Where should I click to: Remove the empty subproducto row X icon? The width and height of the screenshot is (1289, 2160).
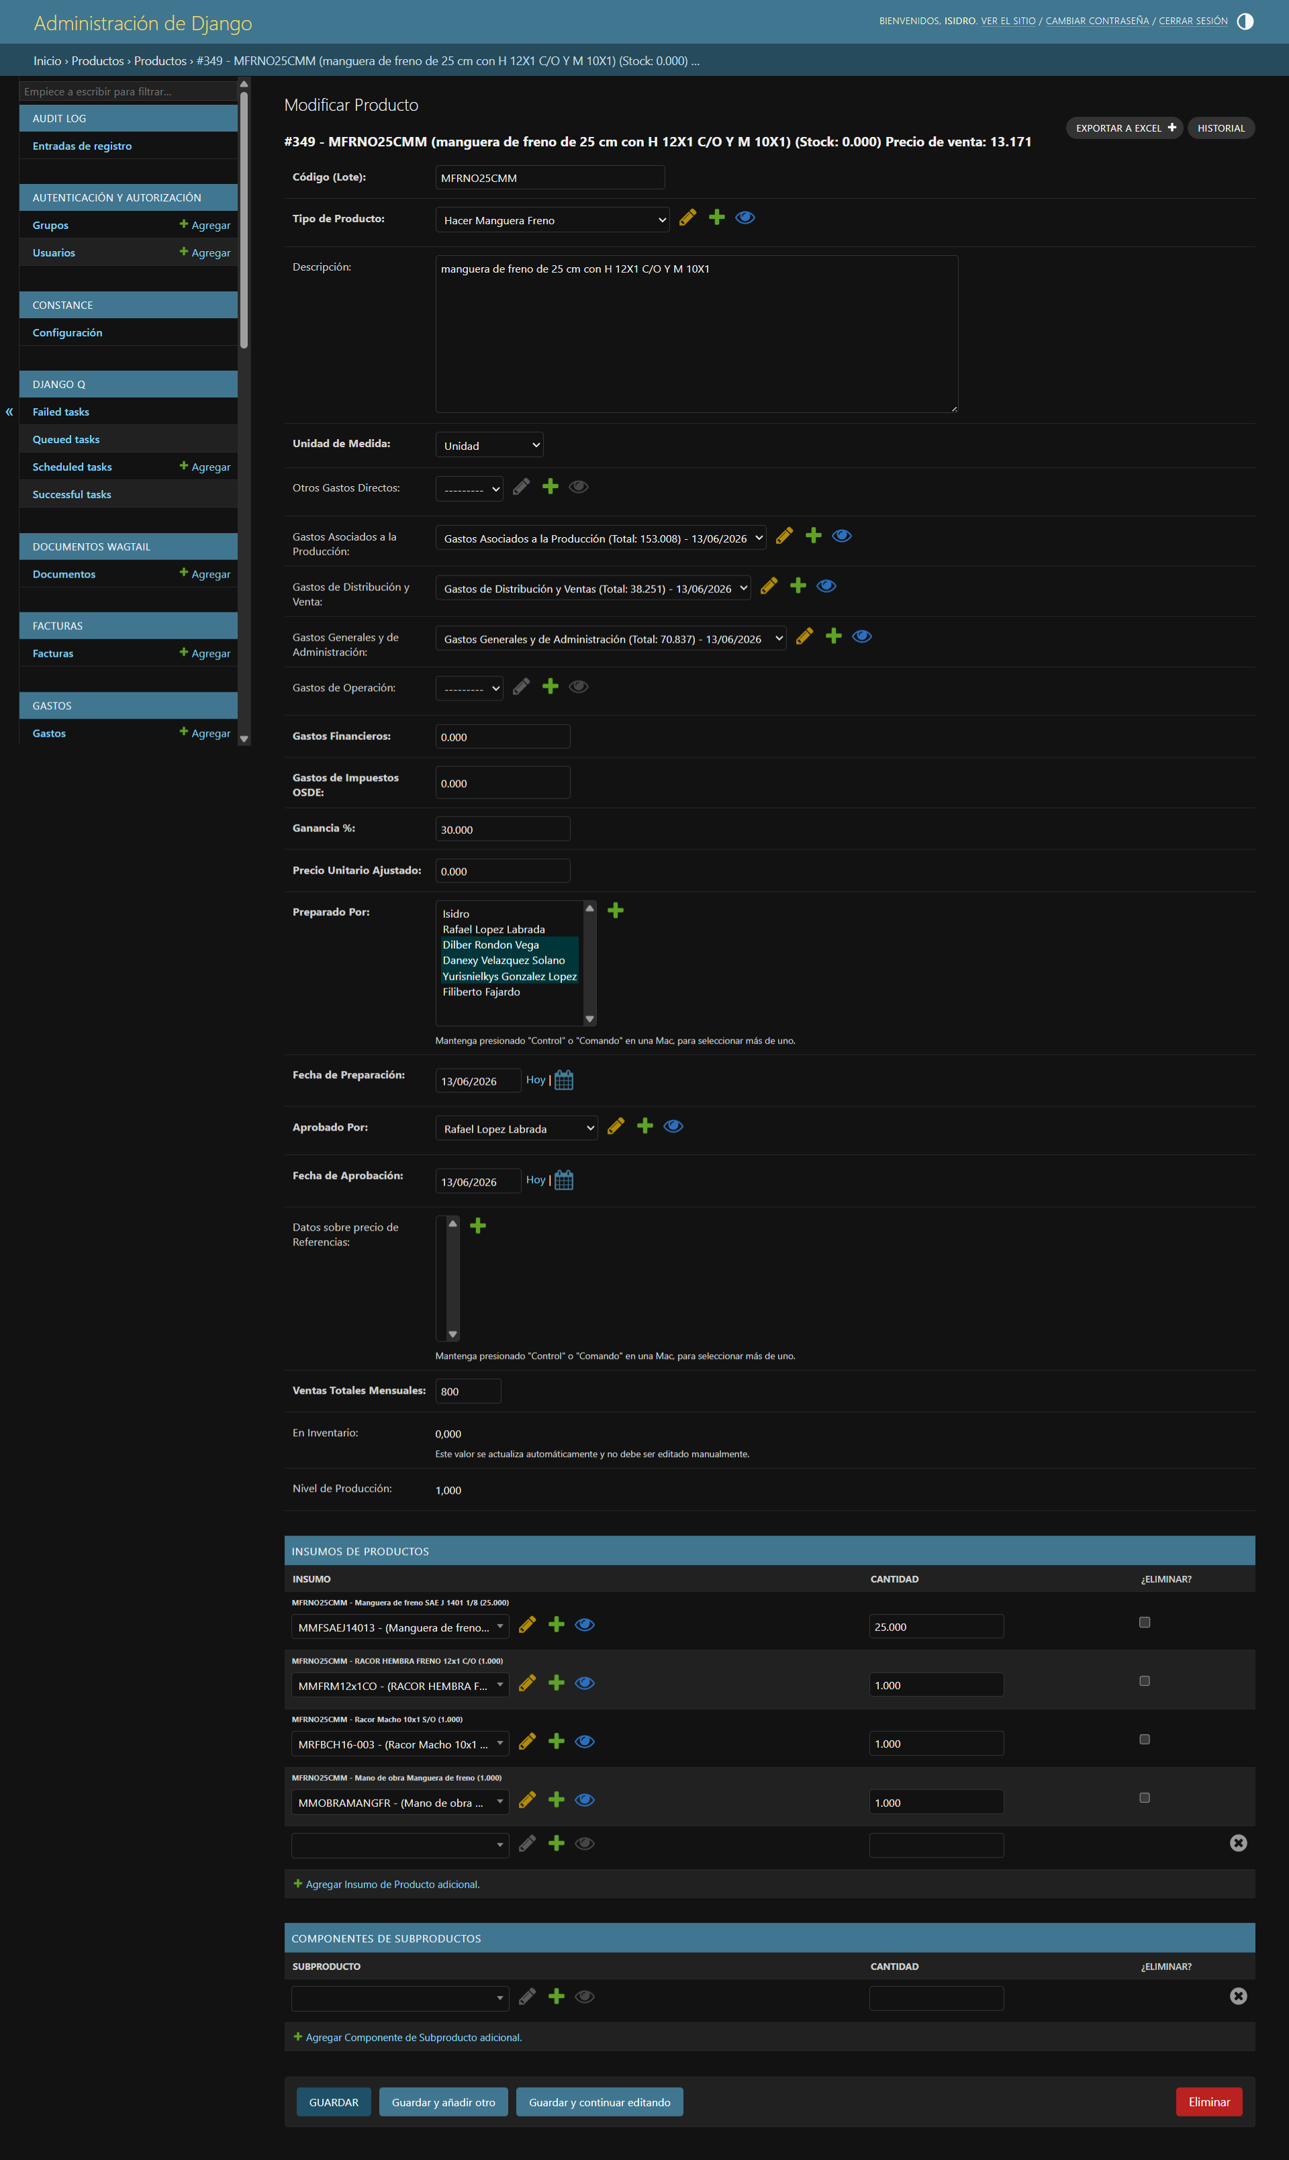[1239, 1996]
